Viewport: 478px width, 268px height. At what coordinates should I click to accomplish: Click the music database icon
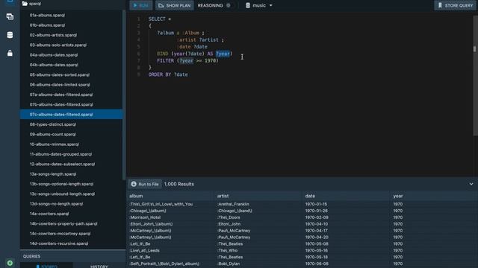(248, 5)
